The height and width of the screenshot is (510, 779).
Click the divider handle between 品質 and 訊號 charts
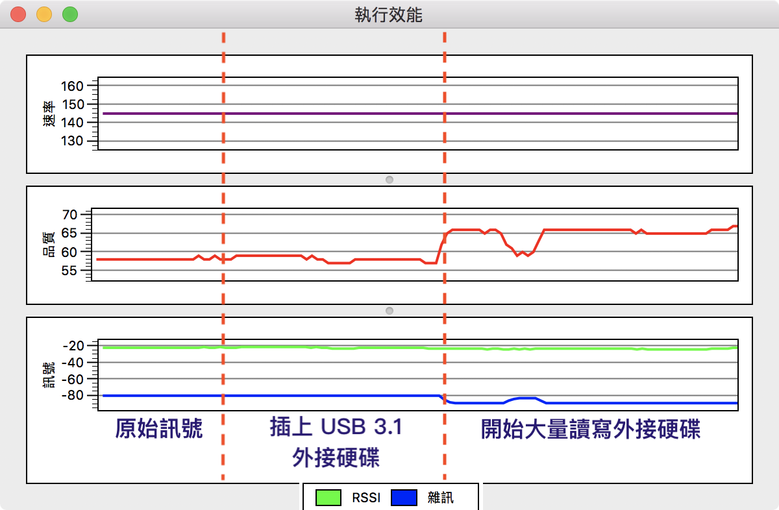[x=389, y=311]
